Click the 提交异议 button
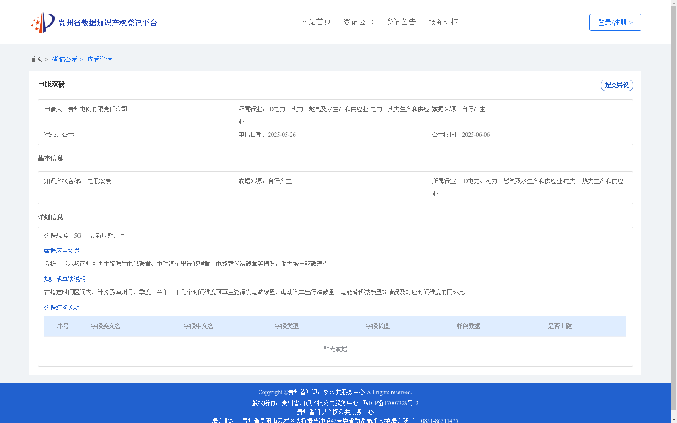The height and width of the screenshot is (423, 677). pyautogui.click(x=617, y=85)
